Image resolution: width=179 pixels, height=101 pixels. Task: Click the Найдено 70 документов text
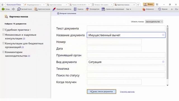pyautogui.click(x=16, y=24)
